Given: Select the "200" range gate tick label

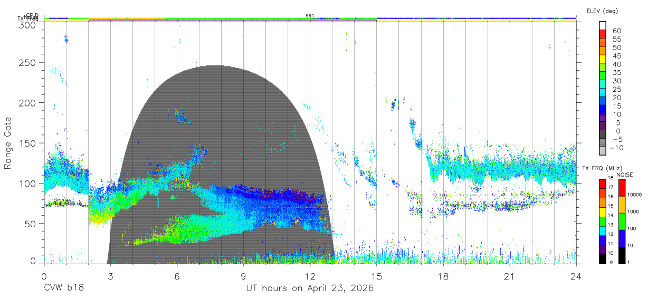Looking at the screenshot, I should [x=27, y=102].
